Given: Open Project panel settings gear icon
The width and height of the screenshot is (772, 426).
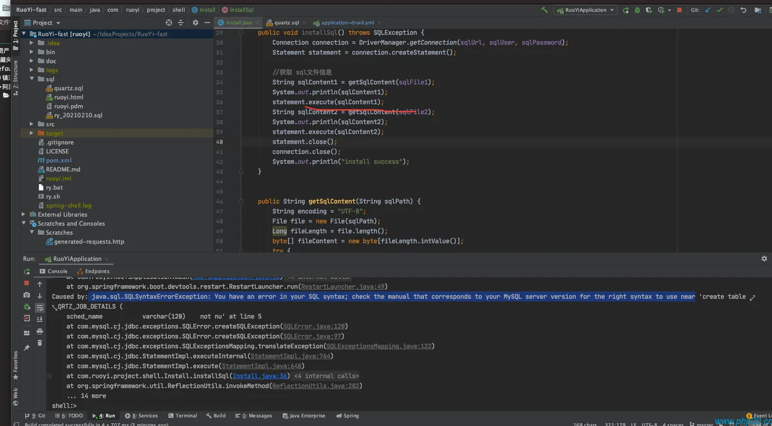Looking at the screenshot, I should point(195,23).
